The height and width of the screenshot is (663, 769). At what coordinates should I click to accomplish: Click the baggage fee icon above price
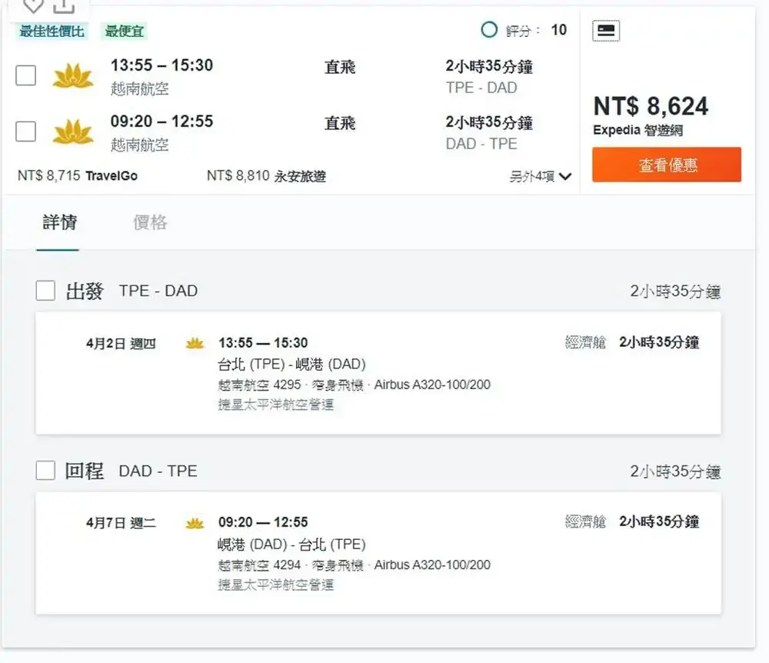(606, 31)
